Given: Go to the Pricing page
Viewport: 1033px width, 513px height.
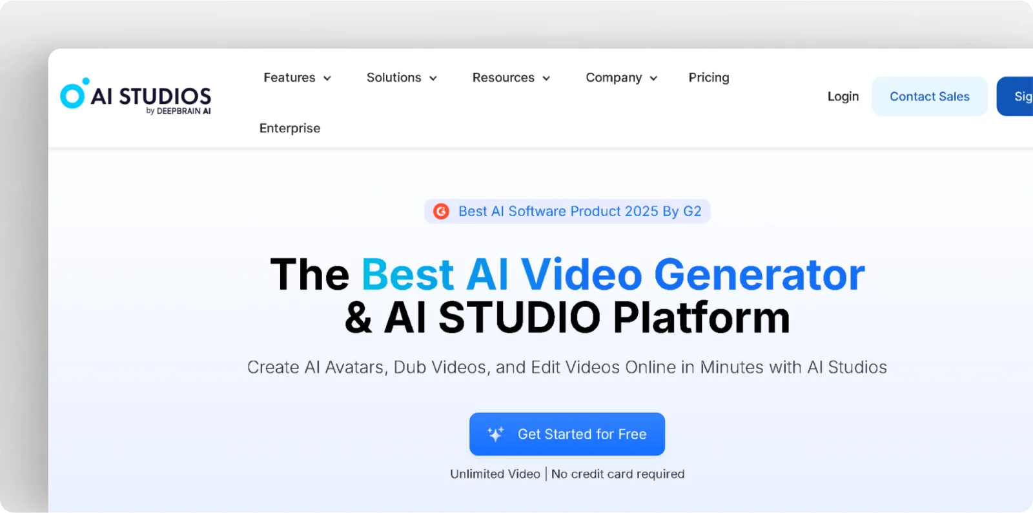Looking at the screenshot, I should click(x=708, y=77).
